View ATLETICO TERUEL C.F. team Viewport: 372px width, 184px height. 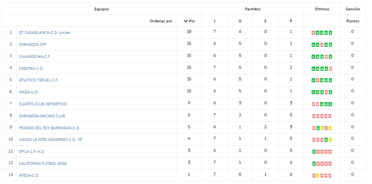pyautogui.click(x=38, y=80)
